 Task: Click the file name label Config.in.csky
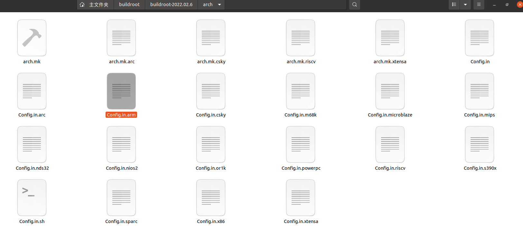(211, 115)
